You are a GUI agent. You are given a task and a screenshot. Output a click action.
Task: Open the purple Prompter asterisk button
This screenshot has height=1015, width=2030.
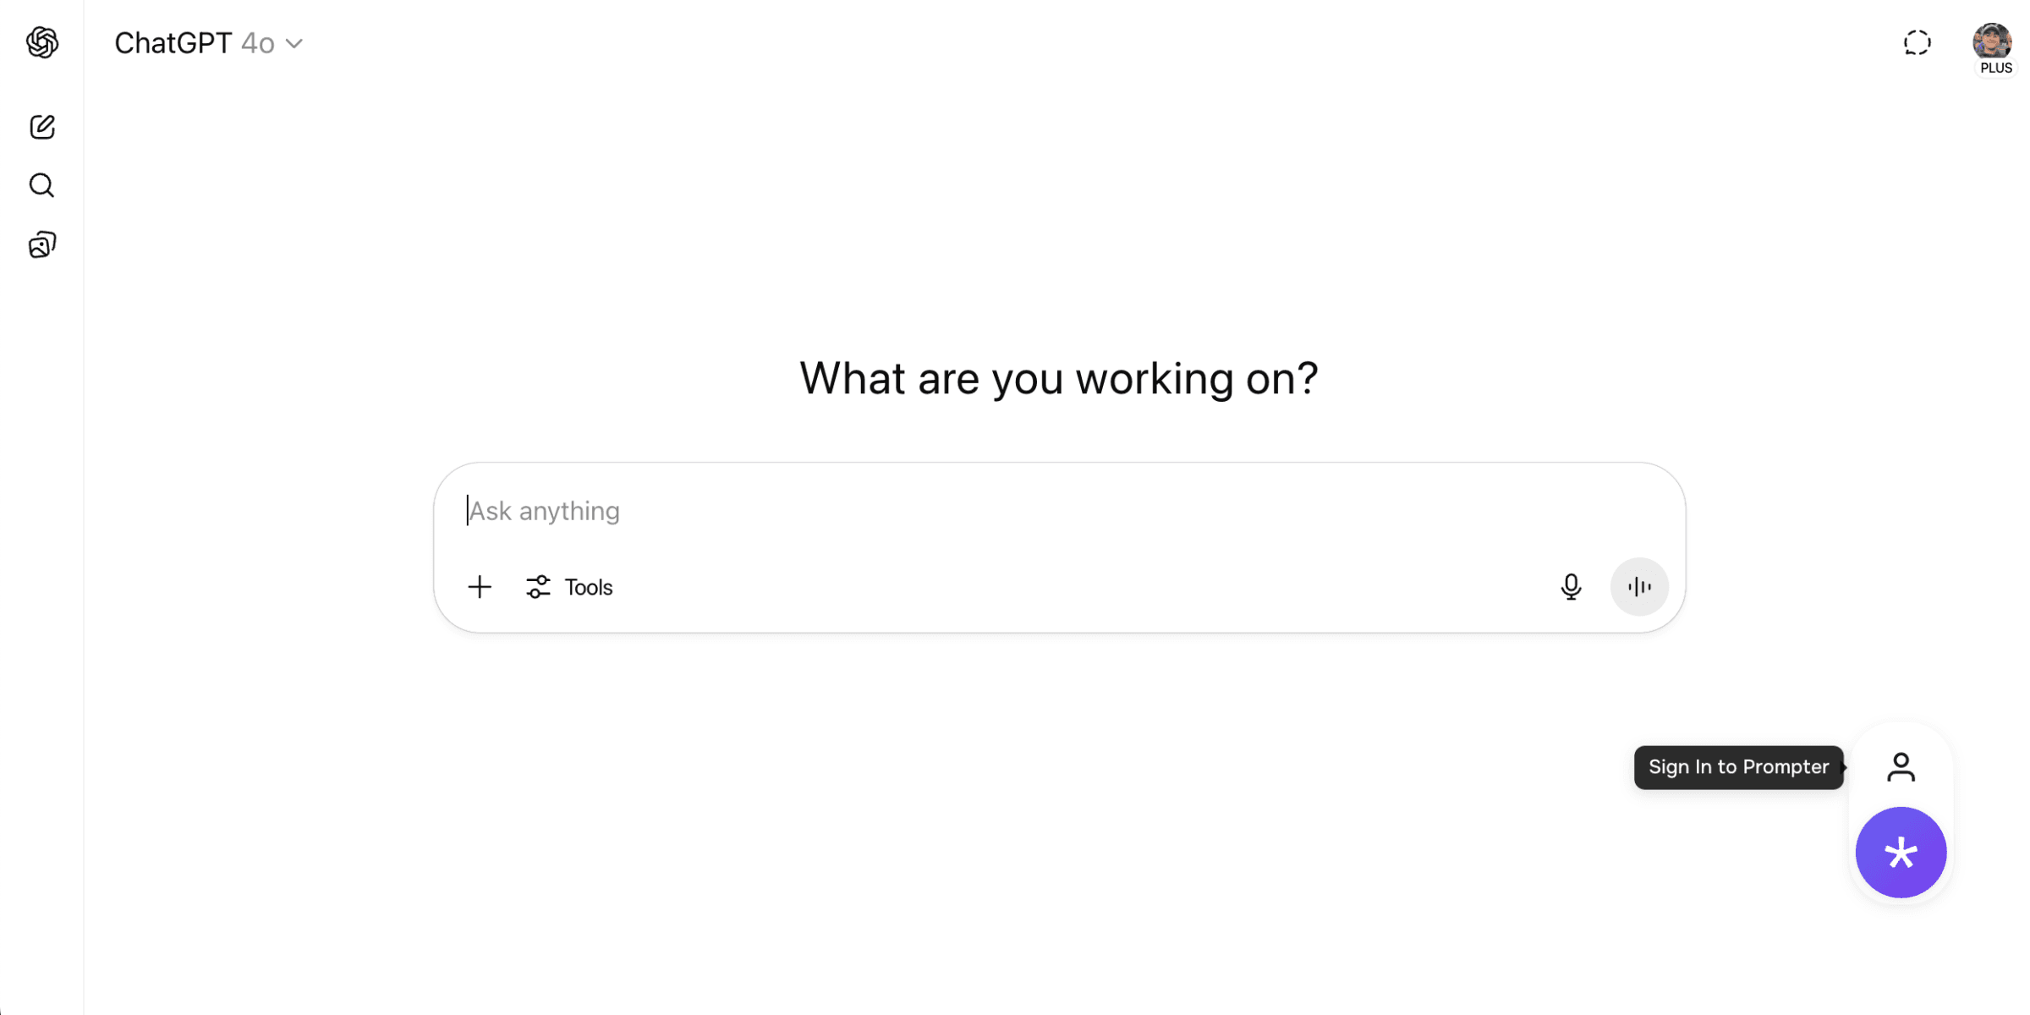tap(1901, 853)
